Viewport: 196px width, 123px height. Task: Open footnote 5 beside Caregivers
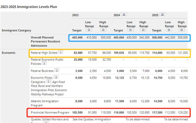49,81
